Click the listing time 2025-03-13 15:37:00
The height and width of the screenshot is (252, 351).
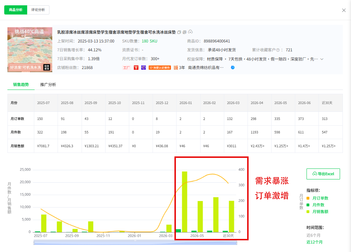[96, 41]
